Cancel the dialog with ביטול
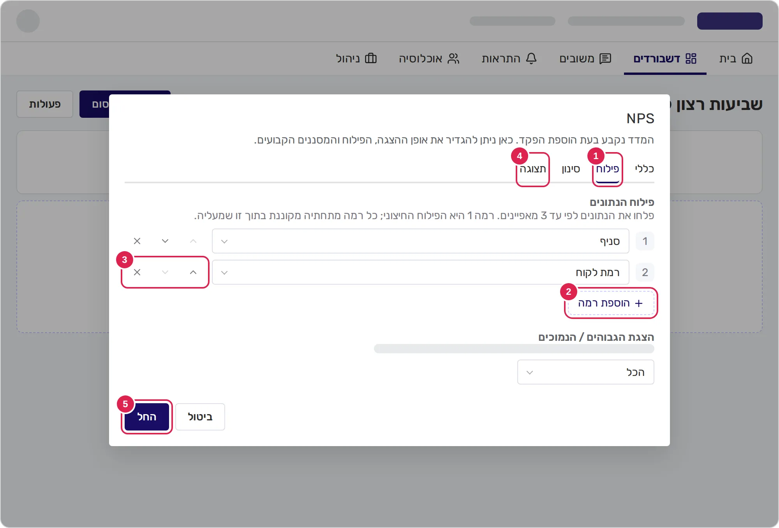 click(200, 417)
